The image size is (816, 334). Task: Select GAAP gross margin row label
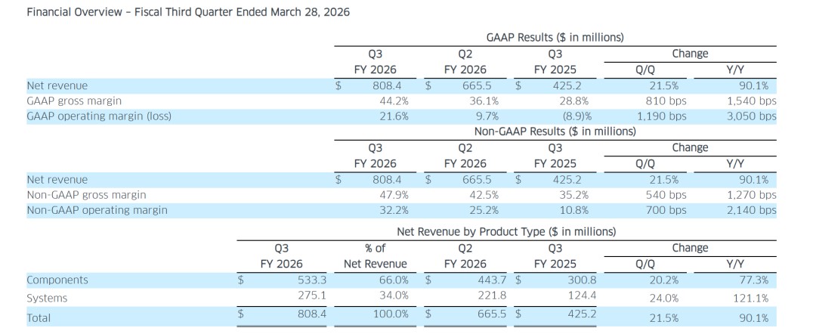tap(74, 101)
